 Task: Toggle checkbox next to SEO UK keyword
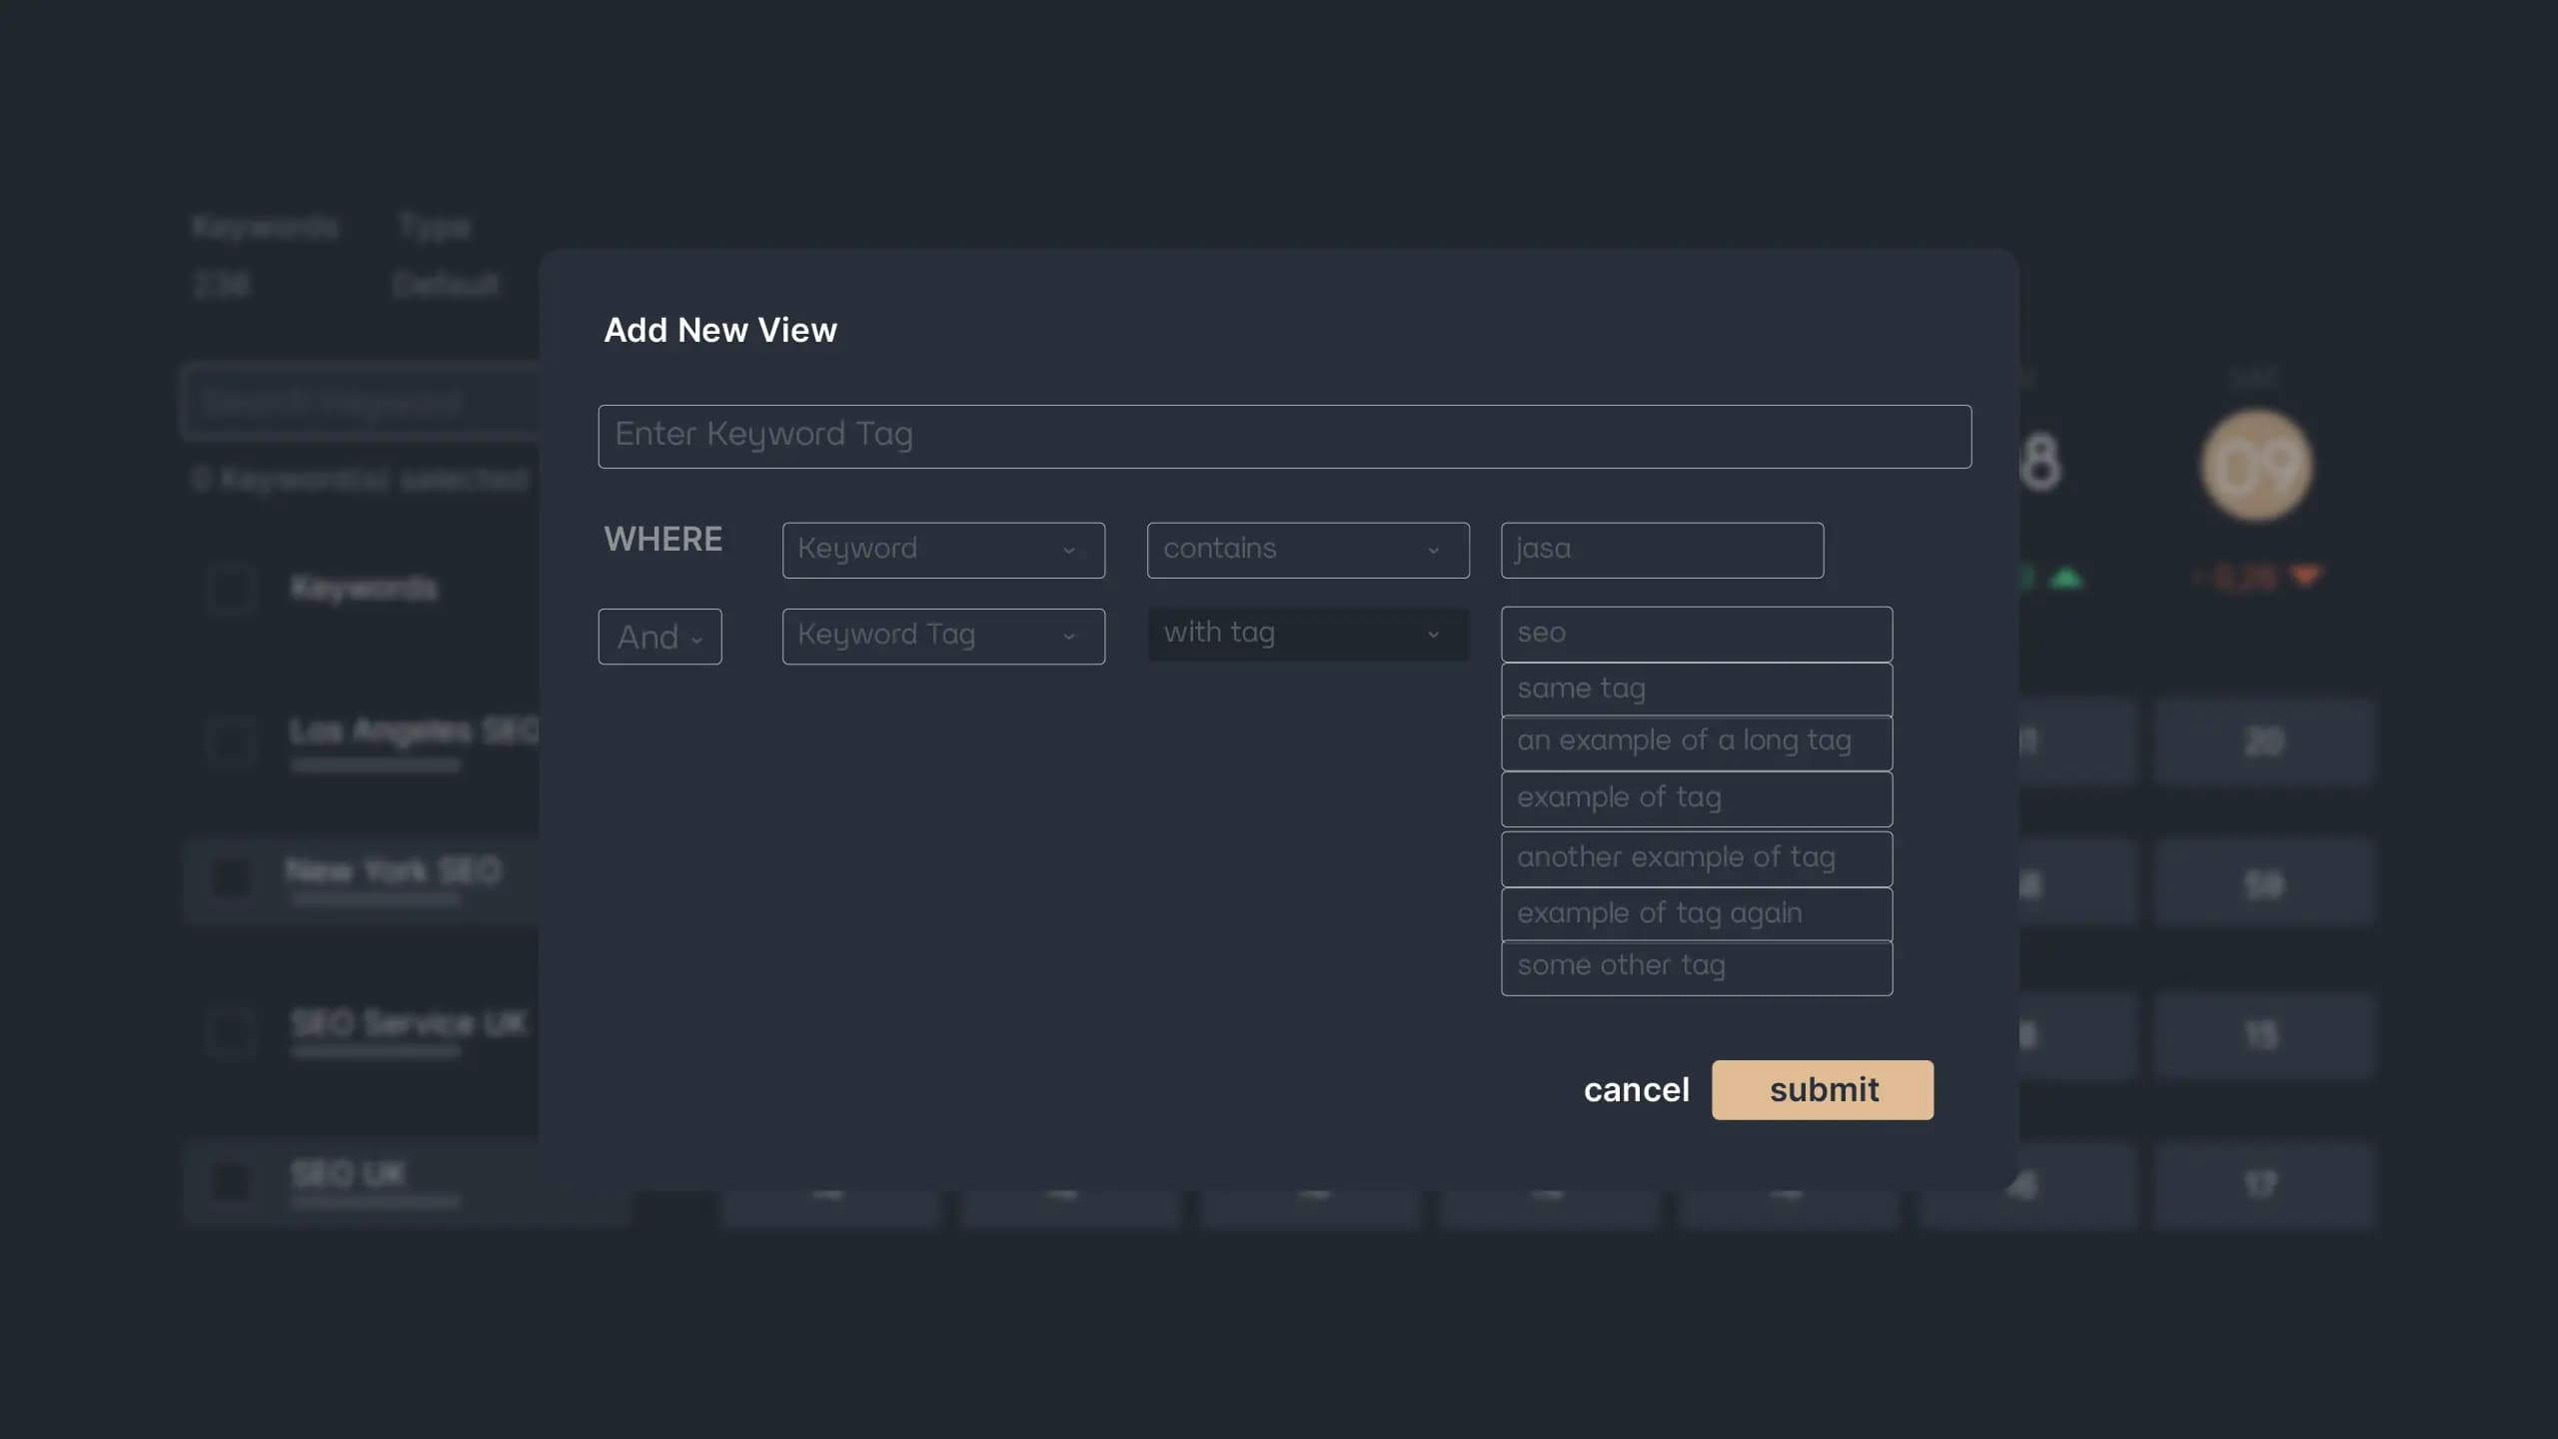[229, 1175]
